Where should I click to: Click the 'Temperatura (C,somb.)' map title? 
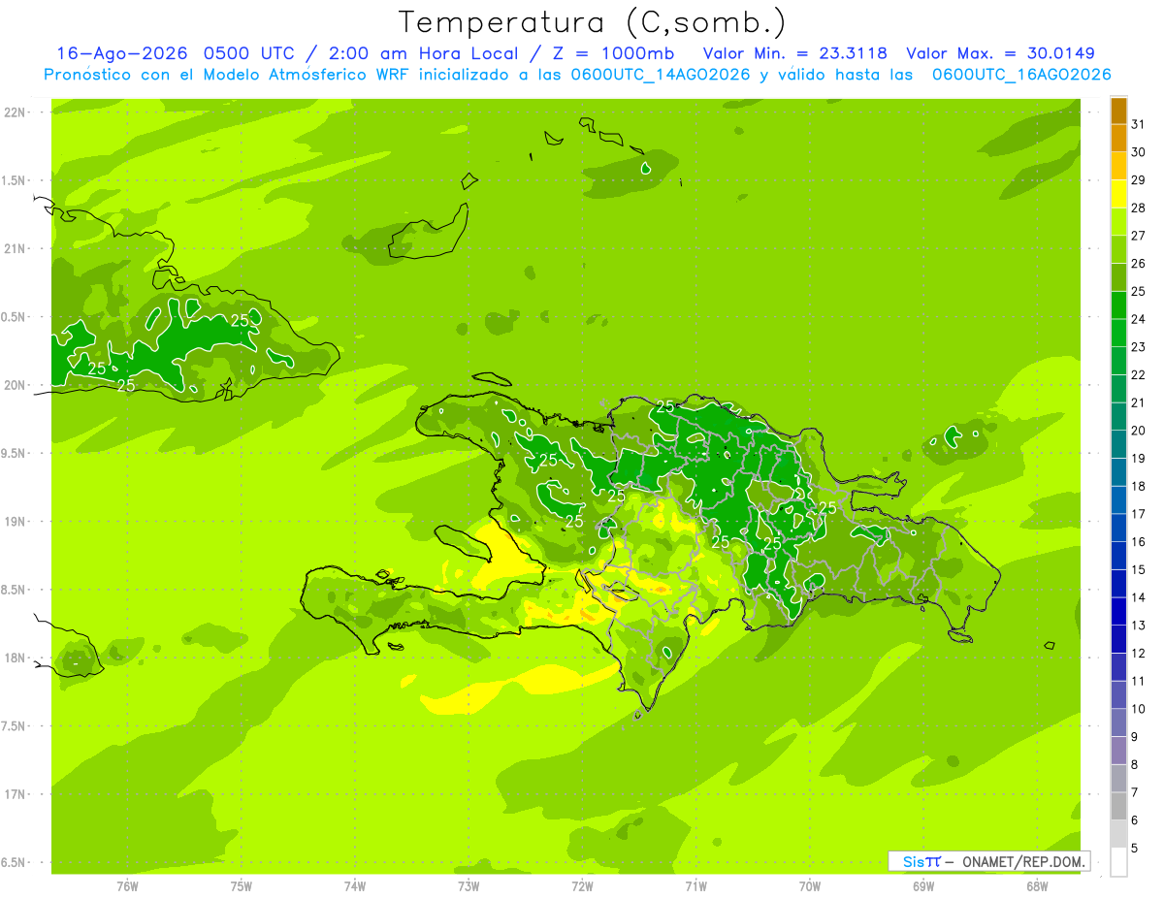[x=593, y=22]
